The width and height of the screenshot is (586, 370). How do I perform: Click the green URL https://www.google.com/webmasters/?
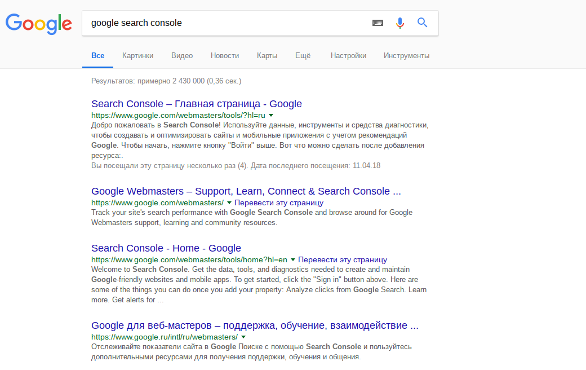coord(157,203)
